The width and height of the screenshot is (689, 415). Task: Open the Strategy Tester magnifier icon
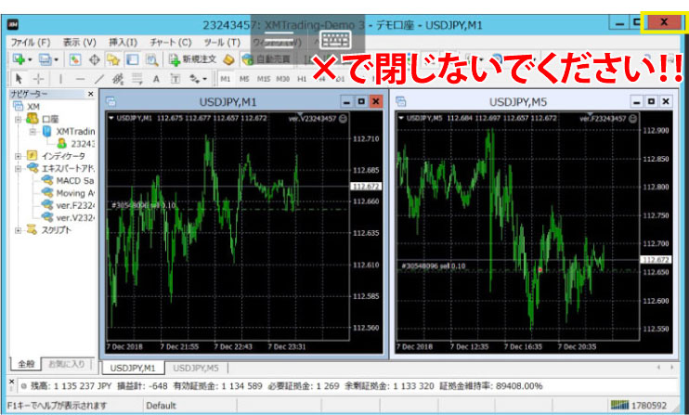151,59
